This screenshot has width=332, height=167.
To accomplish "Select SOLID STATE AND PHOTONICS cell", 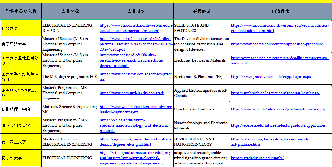I will click(202, 28).
